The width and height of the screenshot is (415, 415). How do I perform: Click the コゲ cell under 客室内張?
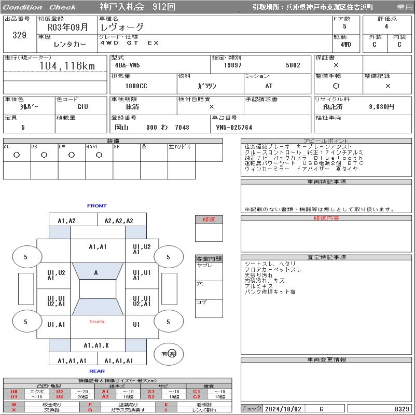[209, 308]
